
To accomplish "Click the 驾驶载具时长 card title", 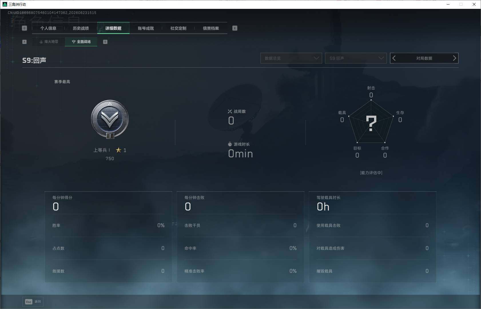I will [328, 198].
